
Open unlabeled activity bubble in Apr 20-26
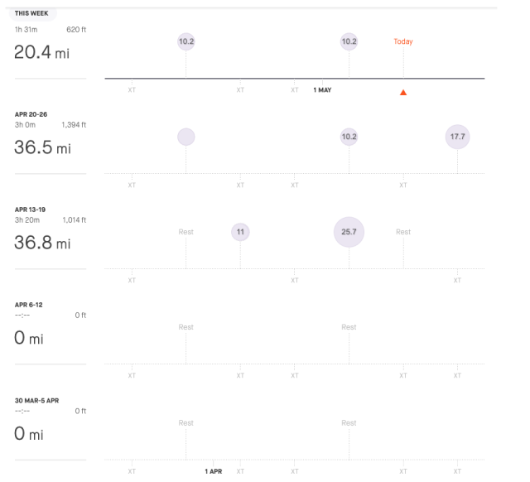click(185, 137)
